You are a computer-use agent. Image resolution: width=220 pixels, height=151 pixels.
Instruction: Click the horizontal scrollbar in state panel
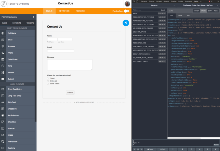(x=184, y=138)
